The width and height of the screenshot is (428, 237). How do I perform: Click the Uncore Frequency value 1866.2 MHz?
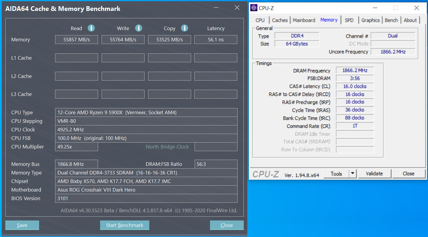pyautogui.click(x=393, y=52)
